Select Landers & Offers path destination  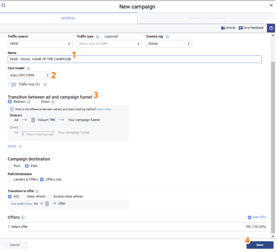point(10,179)
